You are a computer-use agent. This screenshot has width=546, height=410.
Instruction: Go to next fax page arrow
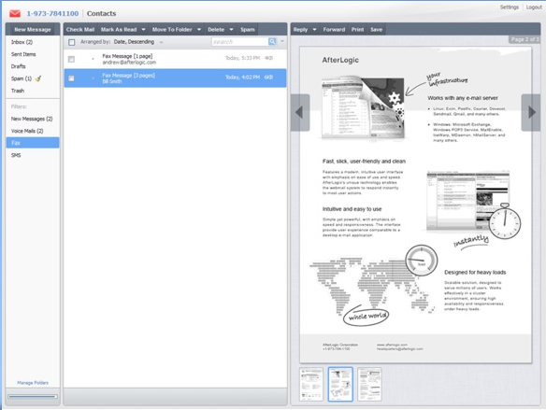point(531,112)
